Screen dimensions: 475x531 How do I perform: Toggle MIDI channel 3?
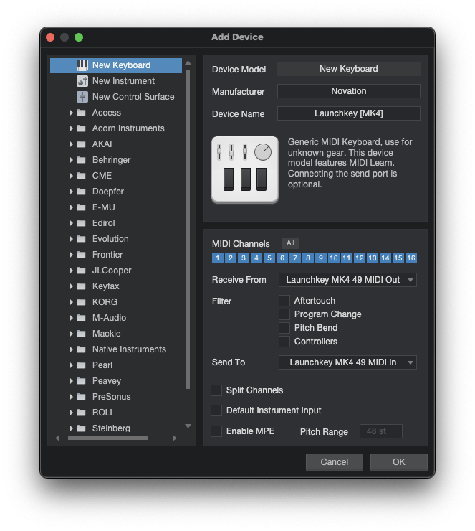[244, 258]
